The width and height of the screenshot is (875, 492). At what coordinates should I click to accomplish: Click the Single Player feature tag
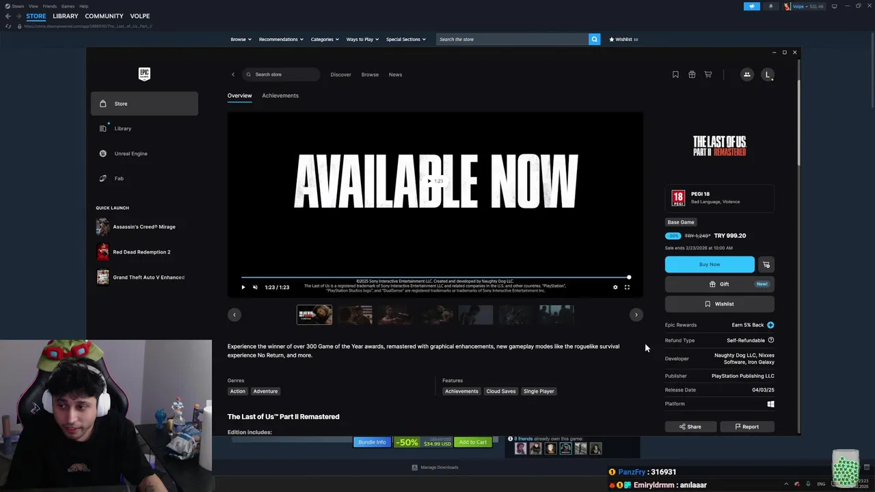tap(539, 392)
